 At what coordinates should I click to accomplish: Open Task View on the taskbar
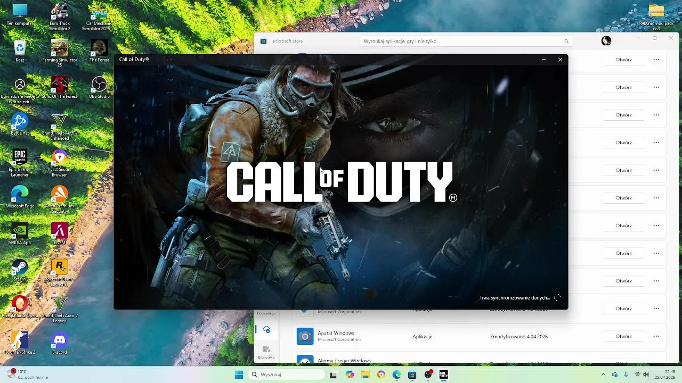pos(333,374)
